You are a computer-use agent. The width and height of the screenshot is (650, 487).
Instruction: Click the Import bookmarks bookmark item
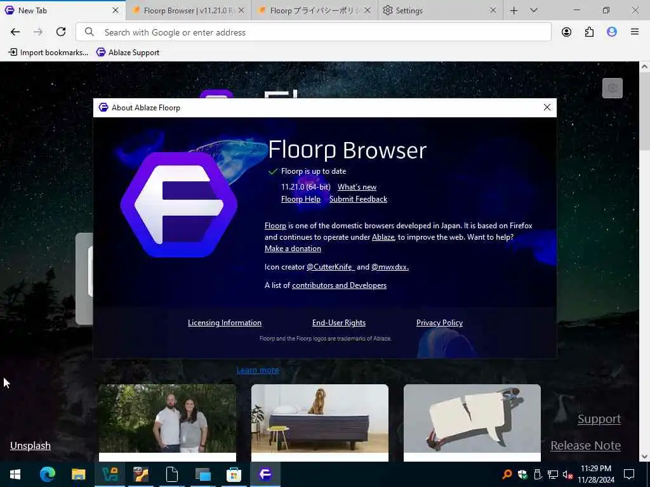coord(48,52)
